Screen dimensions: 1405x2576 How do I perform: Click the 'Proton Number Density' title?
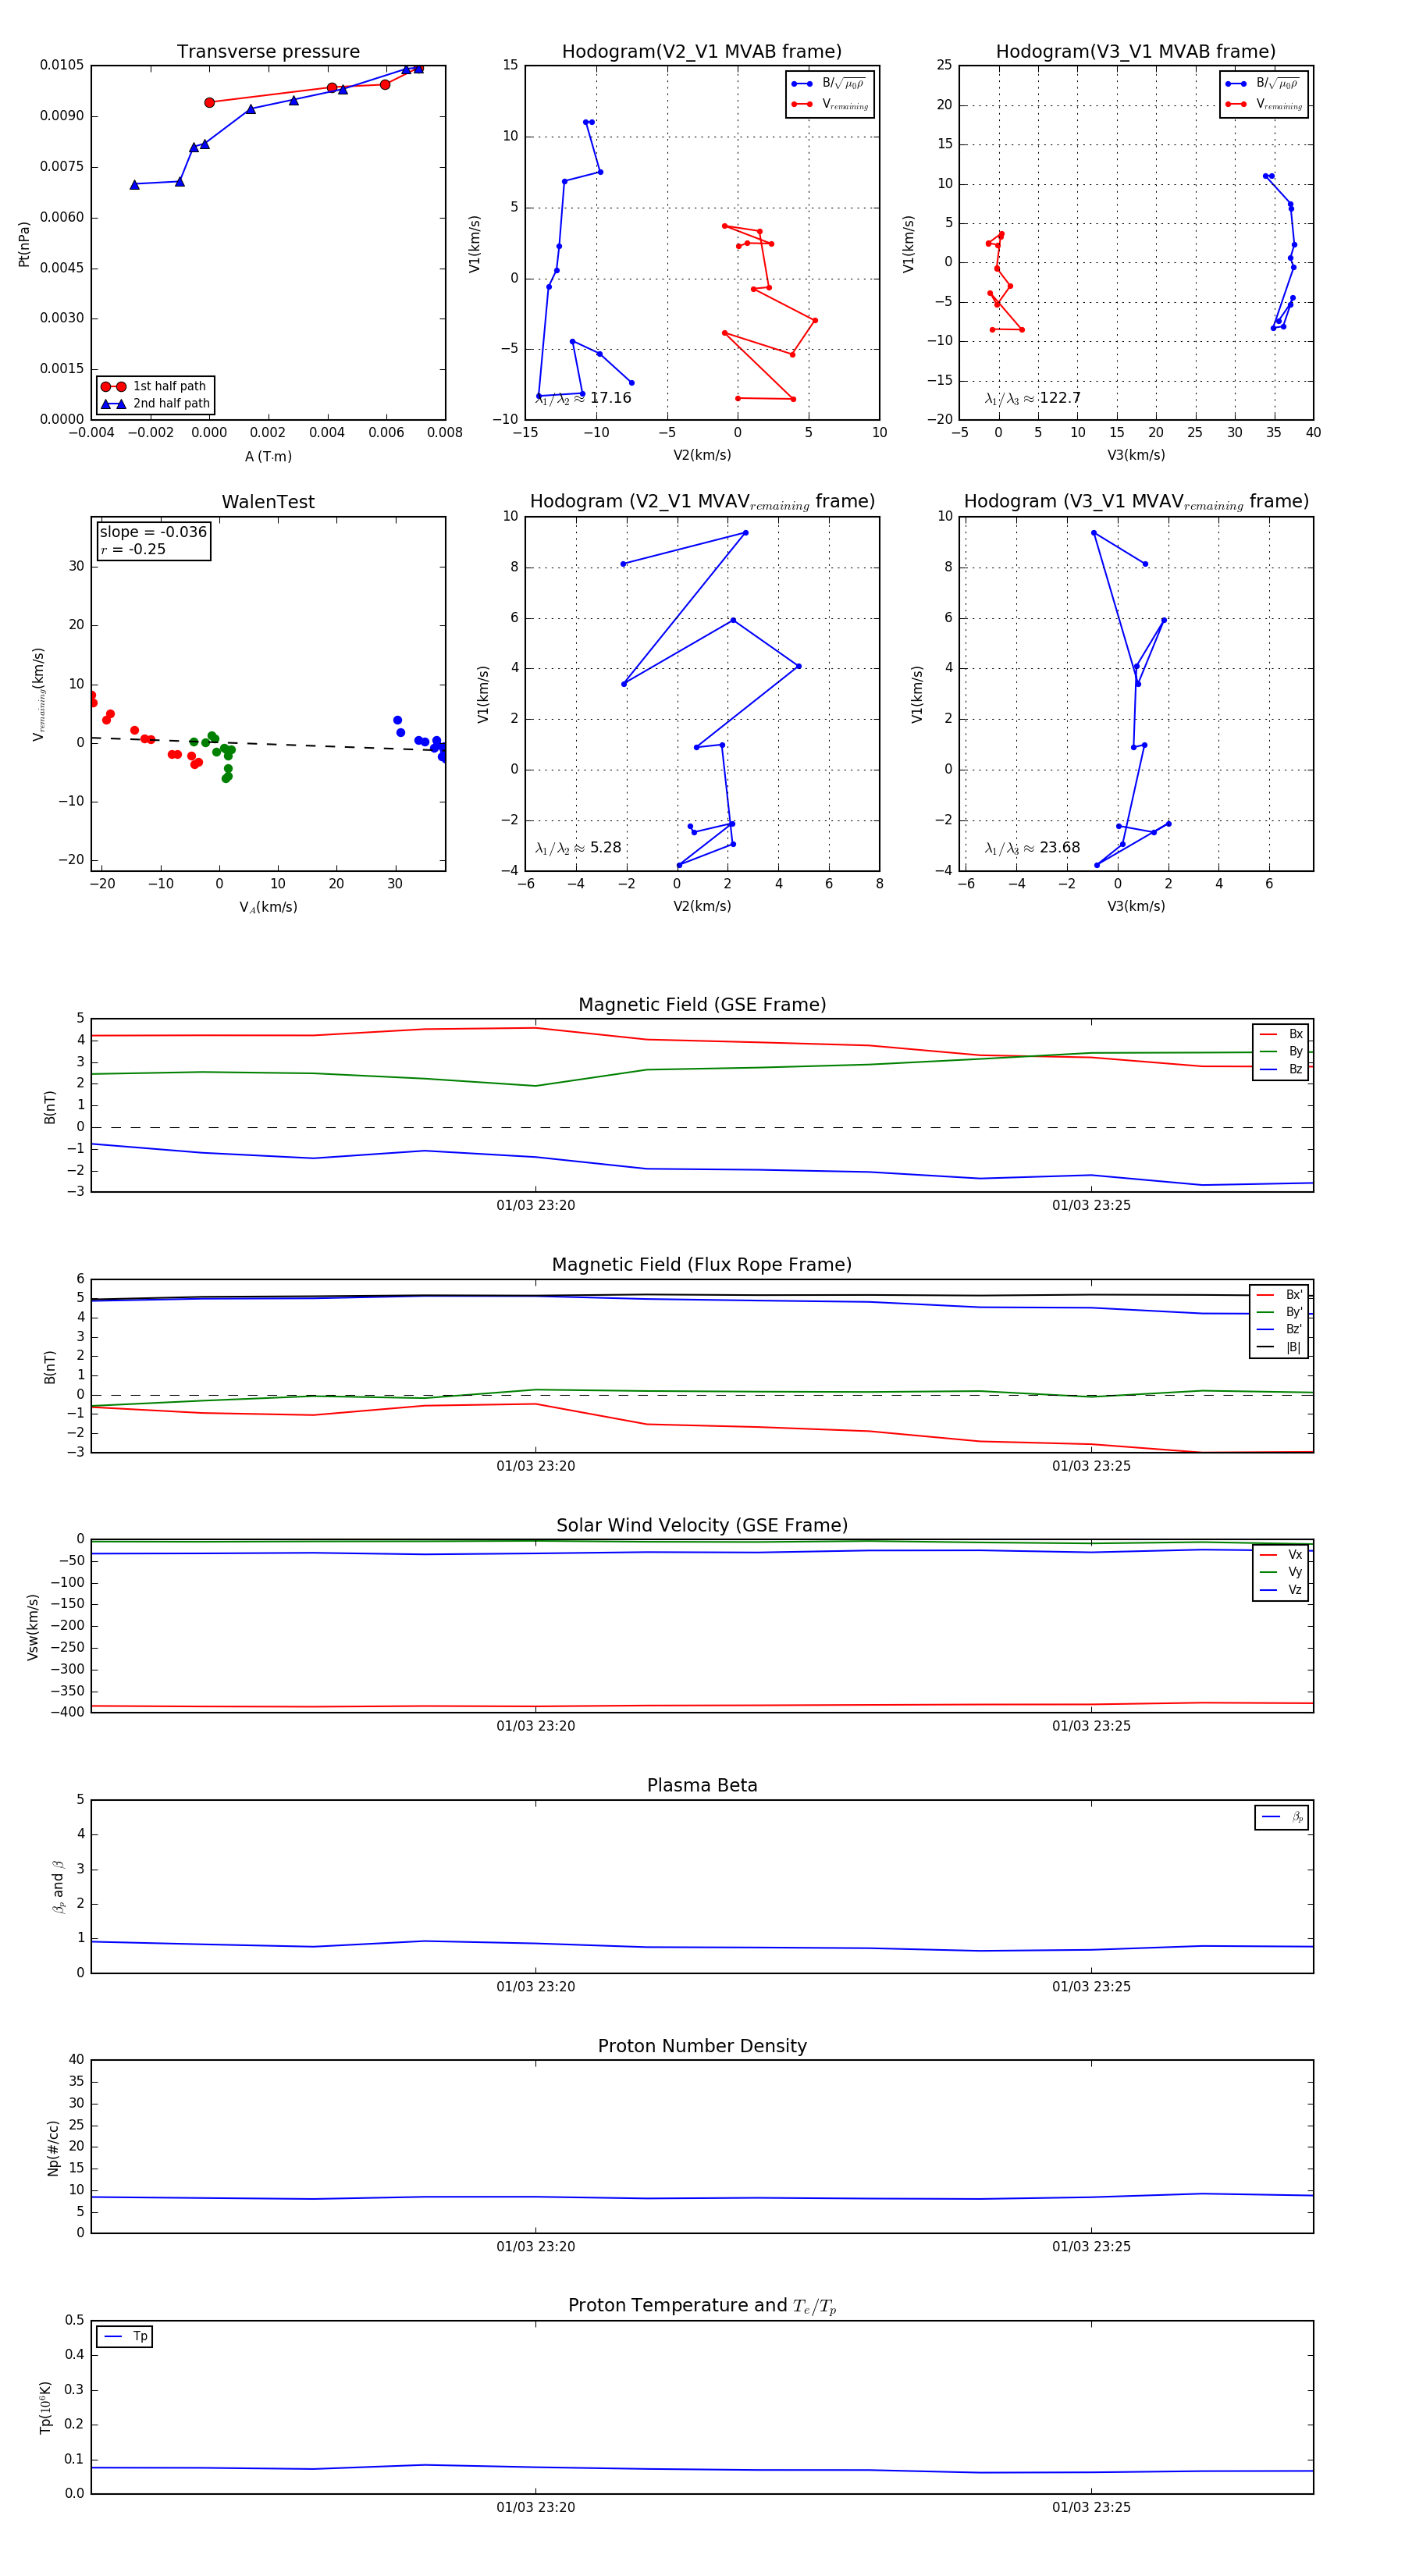pyautogui.click(x=702, y=2046)
